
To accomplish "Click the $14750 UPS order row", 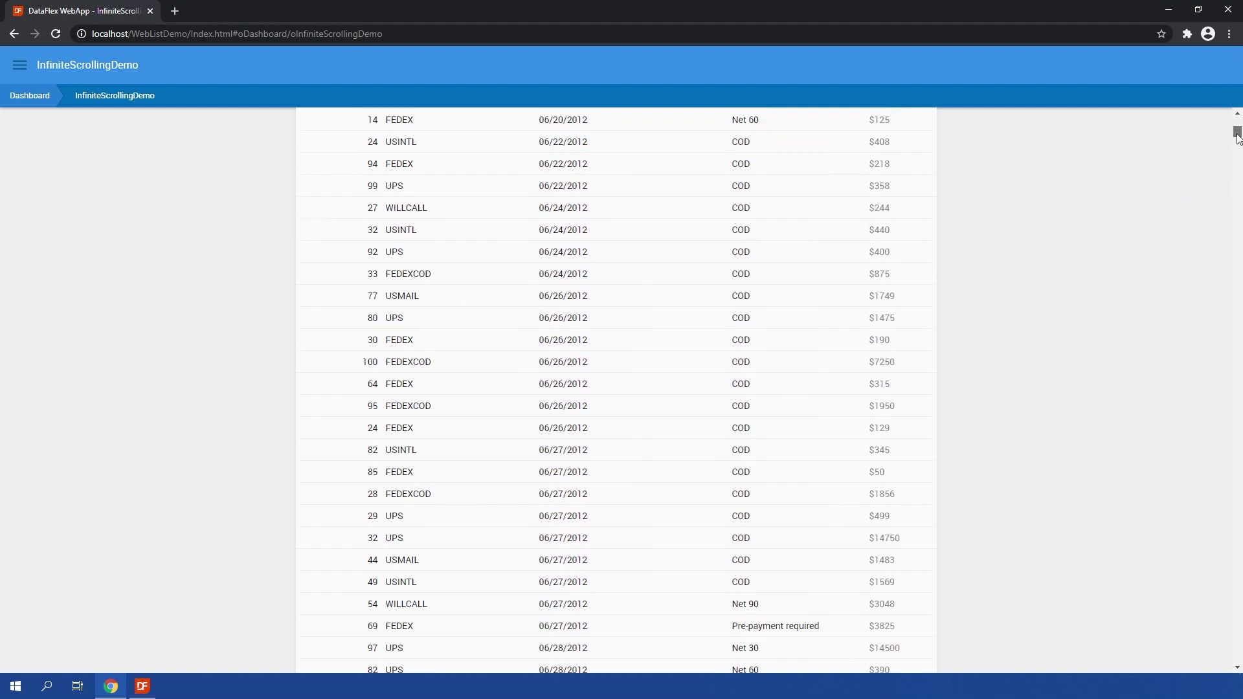I will click(615, 538).
